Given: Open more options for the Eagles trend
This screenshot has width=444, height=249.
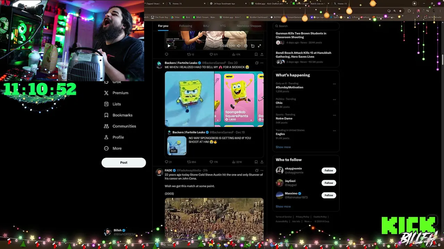Looking at the screenshot, I should tap(334, 131).
